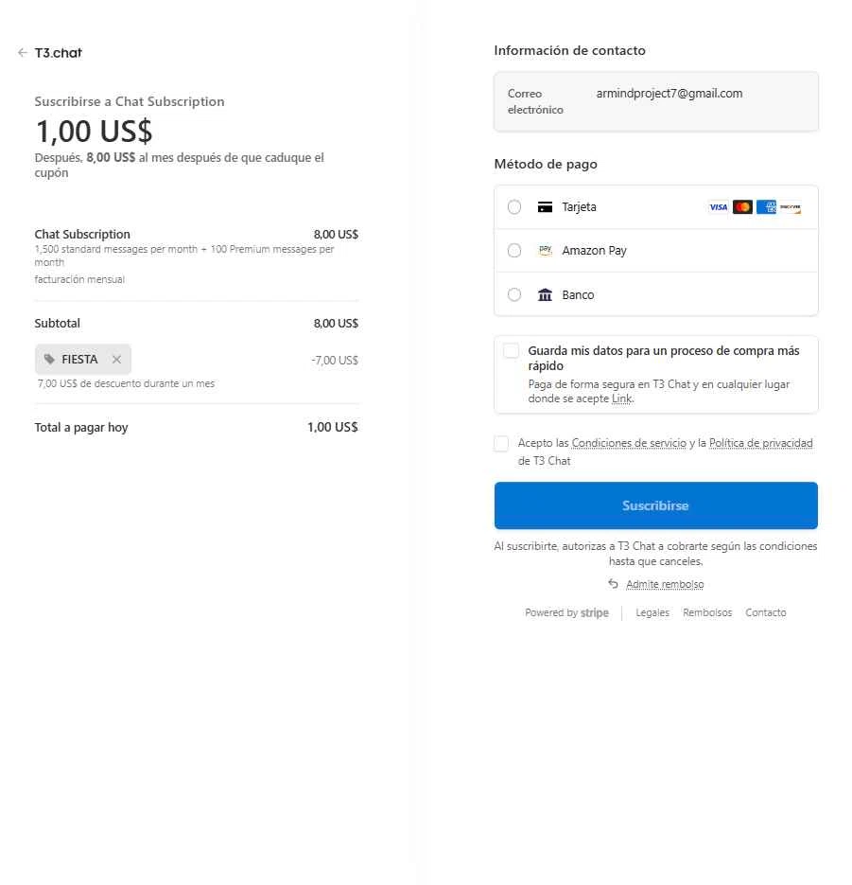The height and width of the screenshot is (885, 852).
Task: Open the Política de privacidad link
Action: (x=760, y=443)
